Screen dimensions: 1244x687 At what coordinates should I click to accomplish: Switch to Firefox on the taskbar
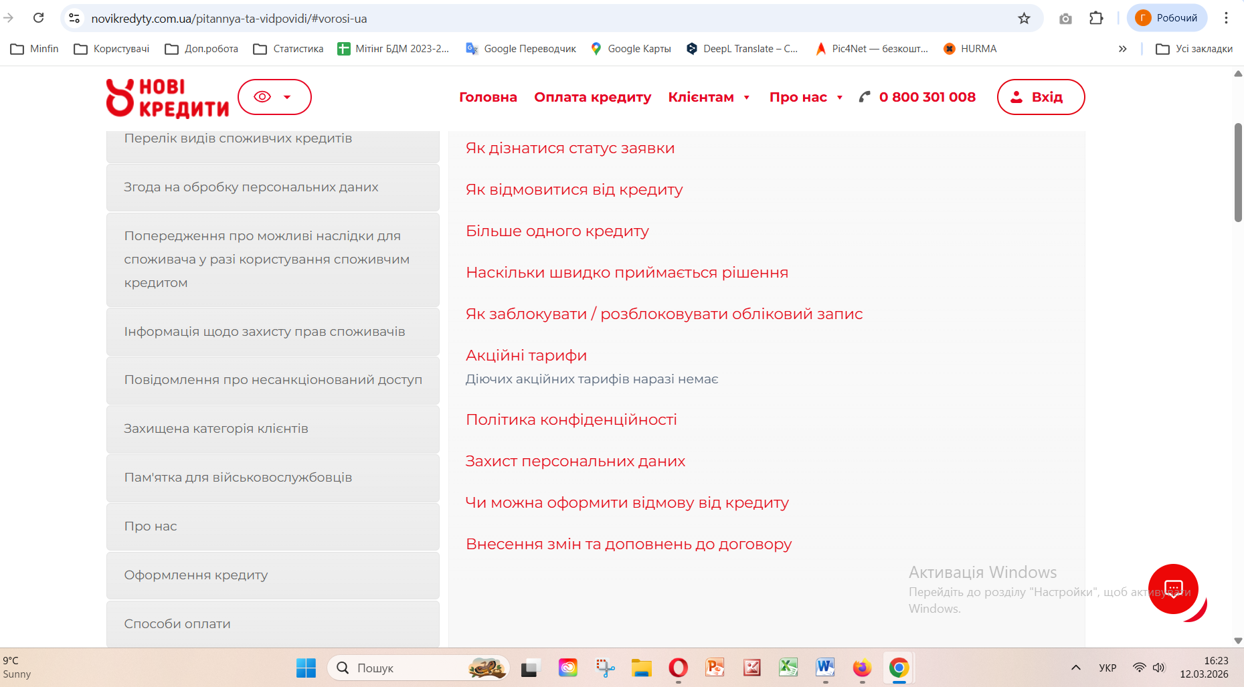tap(862, 668)
